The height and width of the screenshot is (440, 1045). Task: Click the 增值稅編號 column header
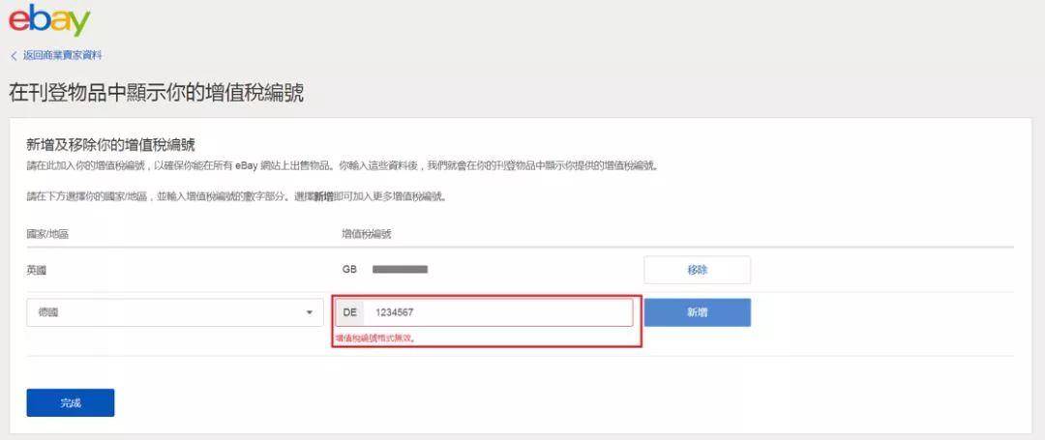point(366,234)
